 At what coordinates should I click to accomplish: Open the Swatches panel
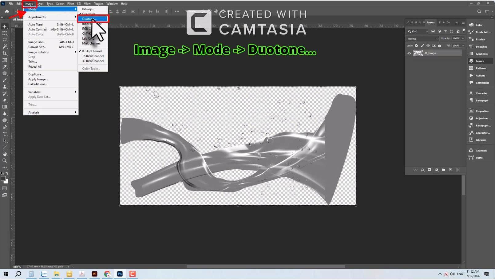pos(480,47)
